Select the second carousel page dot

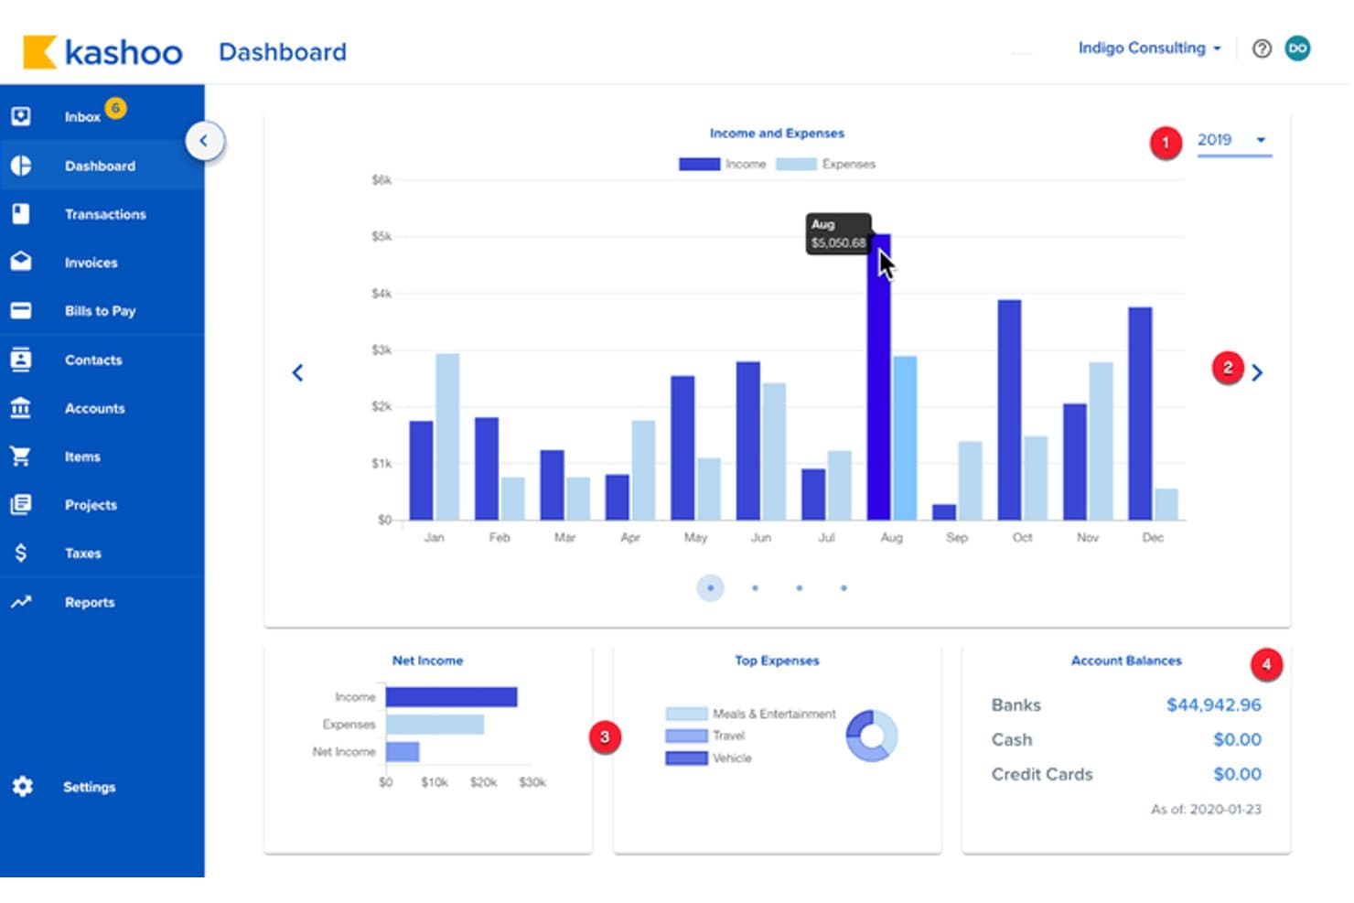point(755,587)
